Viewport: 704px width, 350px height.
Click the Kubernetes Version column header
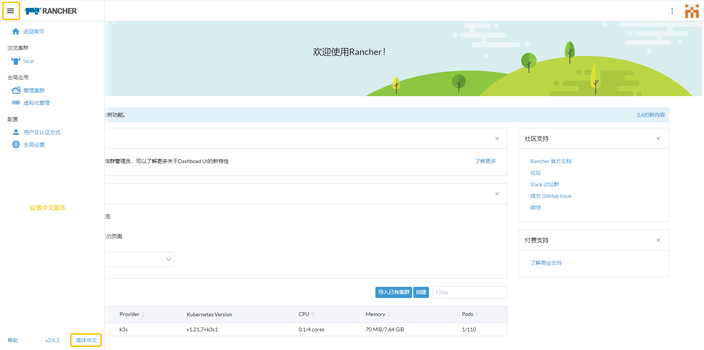click(209, 314)
